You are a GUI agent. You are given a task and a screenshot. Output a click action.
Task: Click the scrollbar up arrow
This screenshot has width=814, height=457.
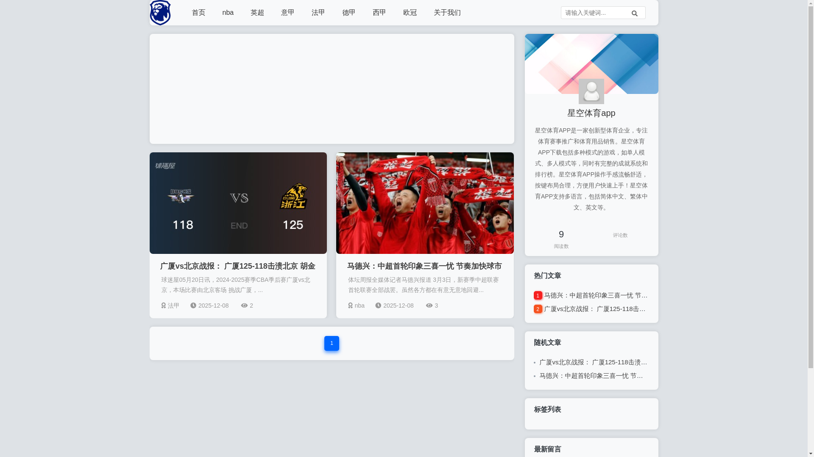(811, 3)
